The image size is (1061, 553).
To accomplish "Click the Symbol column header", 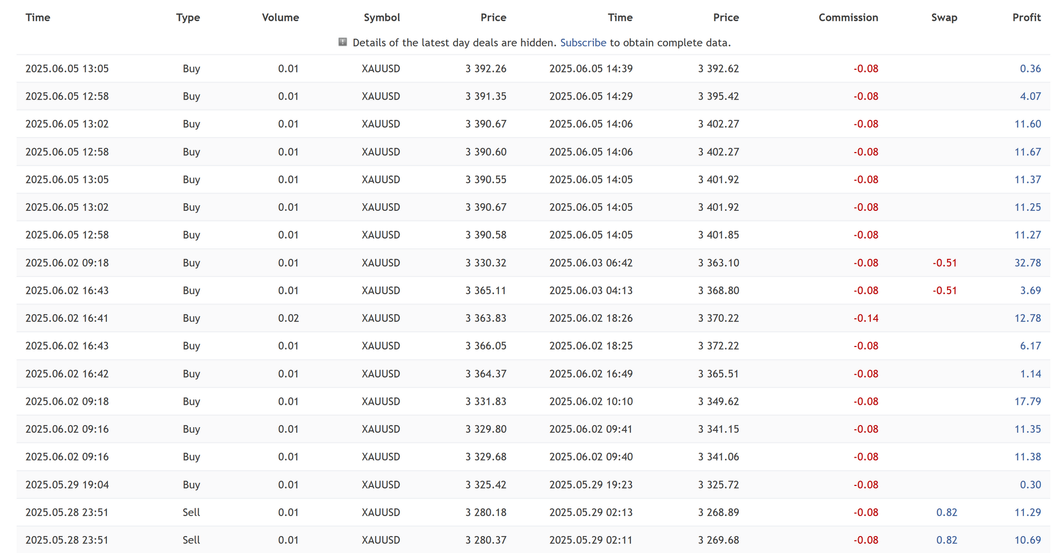I will tap(381, 17).
